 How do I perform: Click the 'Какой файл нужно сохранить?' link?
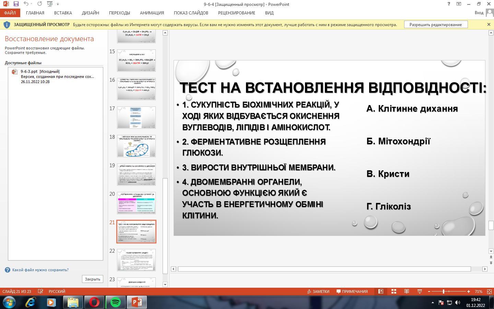40,270
